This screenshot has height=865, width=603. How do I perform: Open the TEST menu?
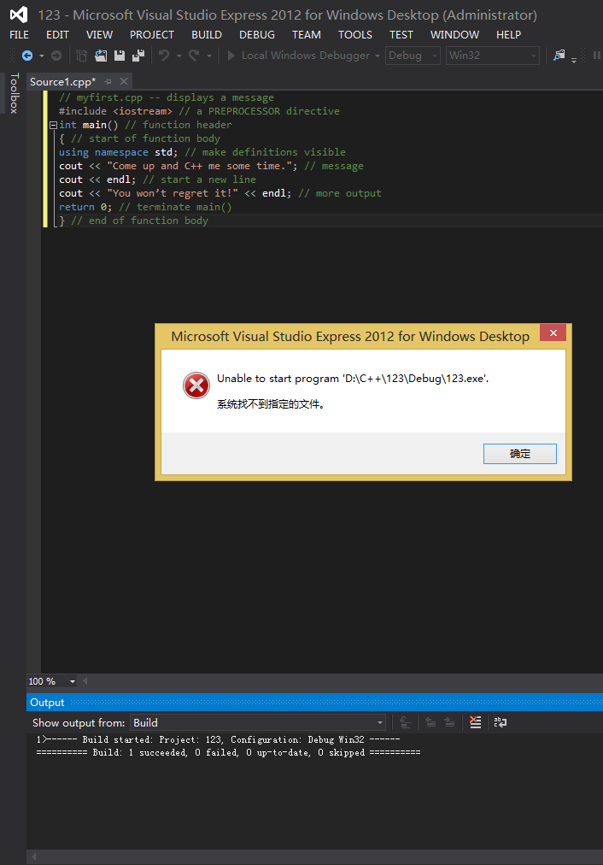click(x=401, y=35)
